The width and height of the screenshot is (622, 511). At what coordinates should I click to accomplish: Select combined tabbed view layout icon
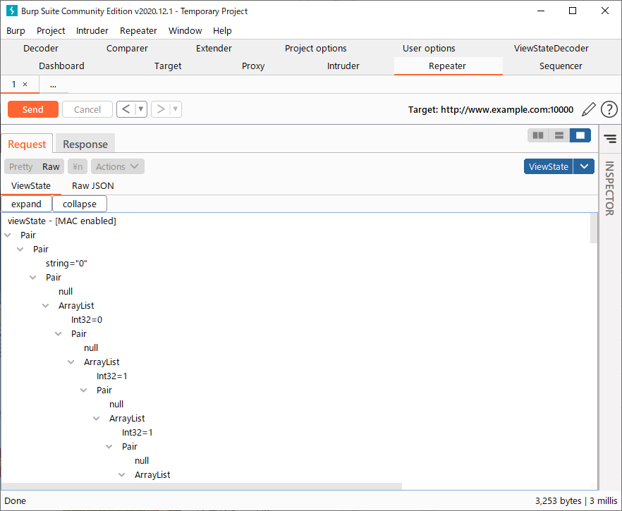pos(580,135)
